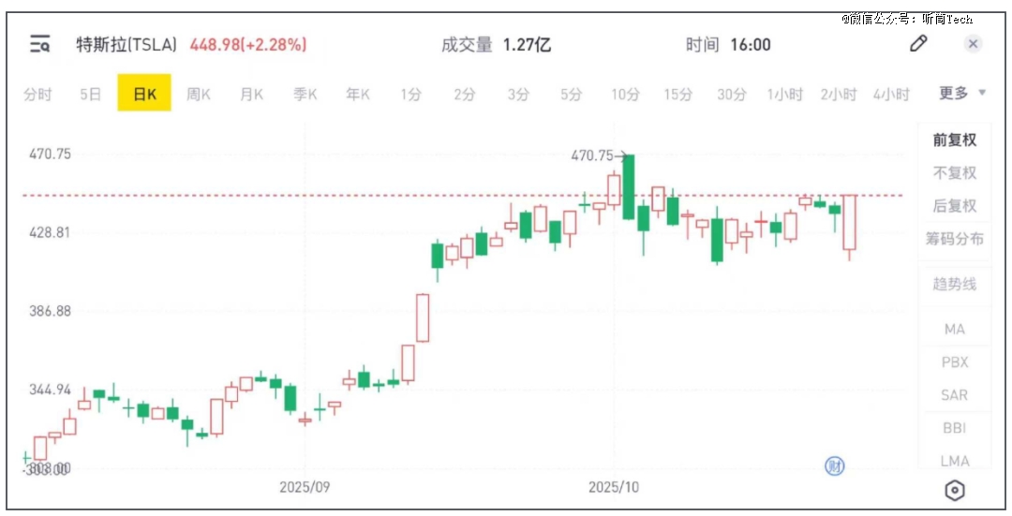Select 前复权 price adjustment mode
The image size is (1012, 516).
(x=954, y=140)
